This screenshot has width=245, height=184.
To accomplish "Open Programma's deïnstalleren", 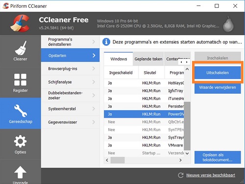I will click(70, 42).
